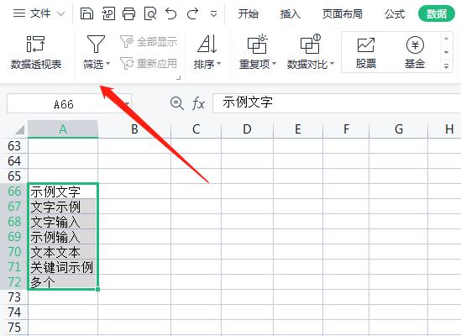This screenshot has width=461, height=336.
Task: Click the Print icon
Action: pos(128,13)
